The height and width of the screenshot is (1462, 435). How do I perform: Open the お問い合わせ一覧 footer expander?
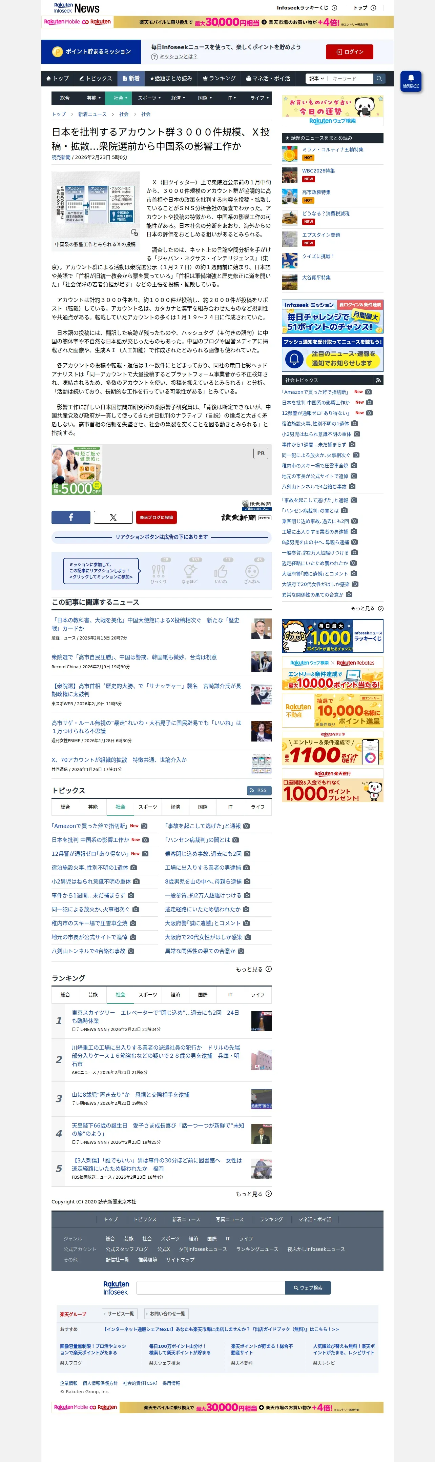(x=166, y=1314)
